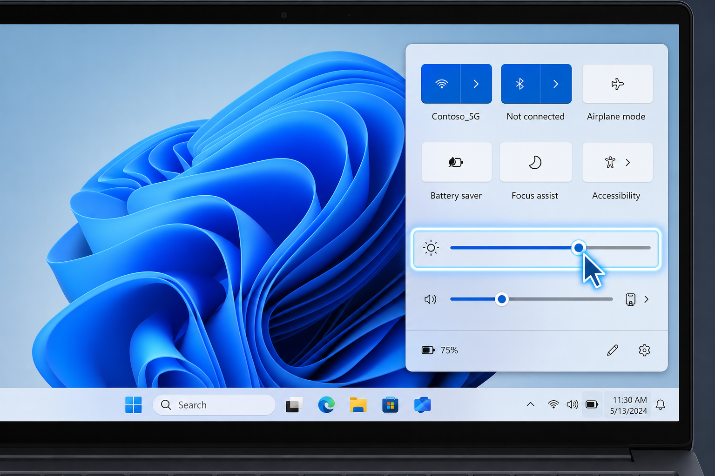Click the search magnifier icon in taskbar
Viewport: 715px width, 476px height.
[x=166, y=405]
